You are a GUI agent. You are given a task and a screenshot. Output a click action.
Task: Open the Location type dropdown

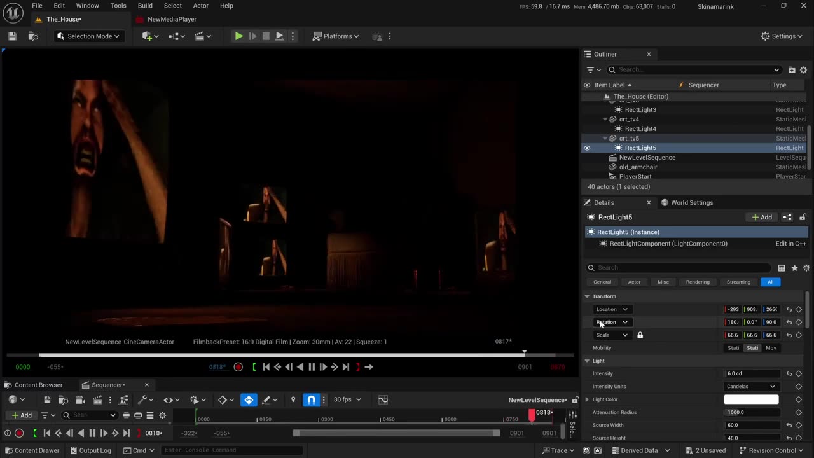tap(611, 309)
